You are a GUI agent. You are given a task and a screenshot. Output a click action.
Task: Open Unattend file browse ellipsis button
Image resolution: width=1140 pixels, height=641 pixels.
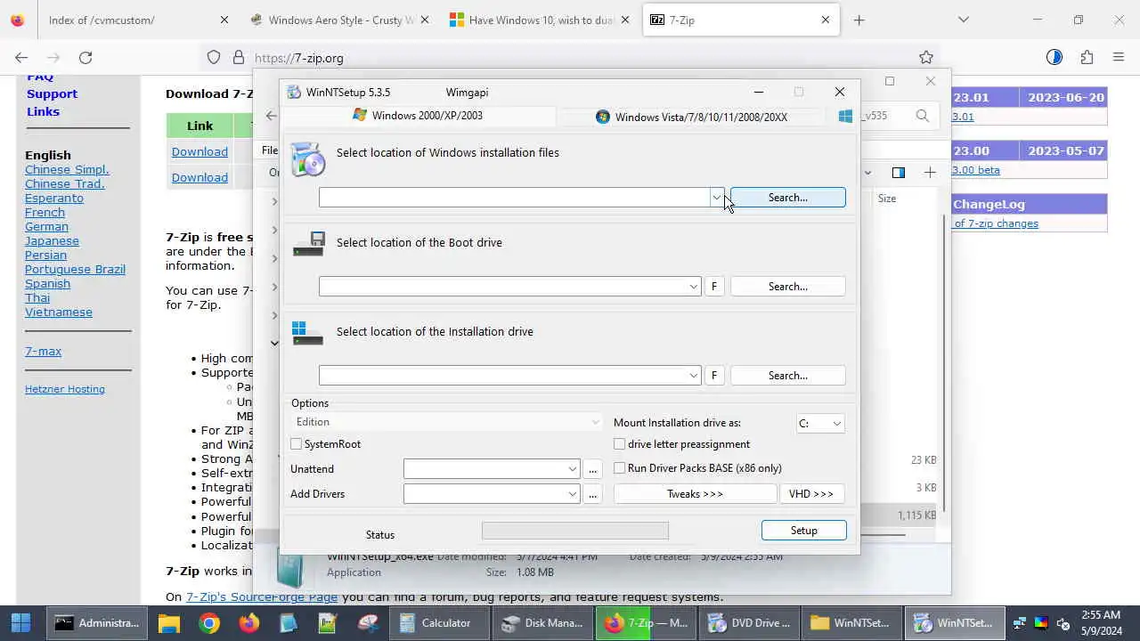pyautogui.click(x=593, y=469)
